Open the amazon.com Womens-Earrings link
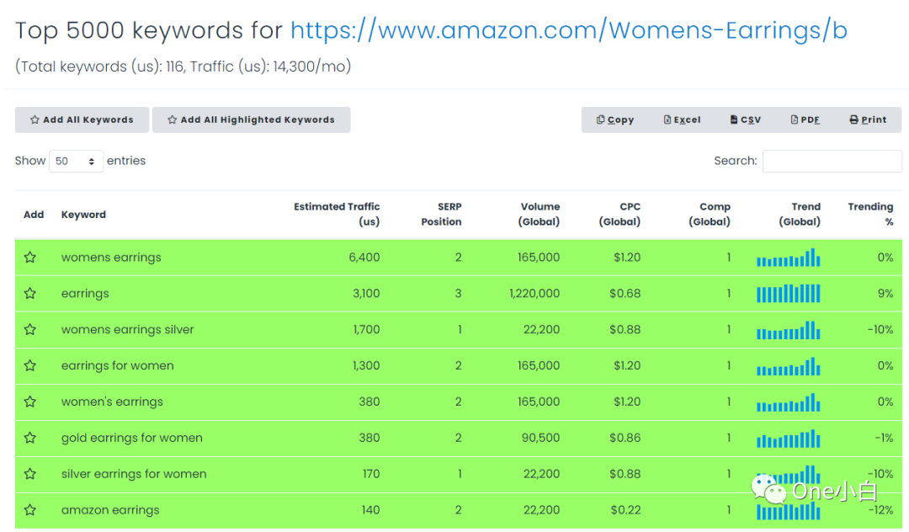Screen dimensions: 909x532 [569, 30]
